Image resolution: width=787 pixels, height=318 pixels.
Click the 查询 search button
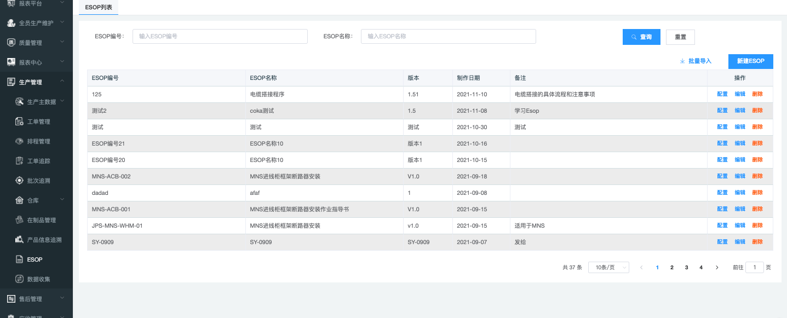[x=641, y=37]
